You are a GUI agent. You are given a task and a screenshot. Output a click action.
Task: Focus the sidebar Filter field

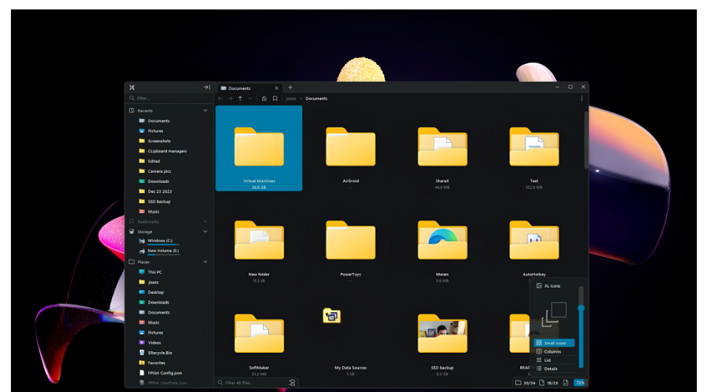pyautogui.click(x=169, y=98)
